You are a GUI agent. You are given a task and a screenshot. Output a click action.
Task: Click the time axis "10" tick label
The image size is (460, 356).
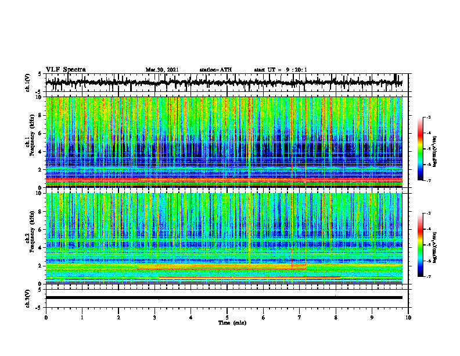(x=408, y=318)
